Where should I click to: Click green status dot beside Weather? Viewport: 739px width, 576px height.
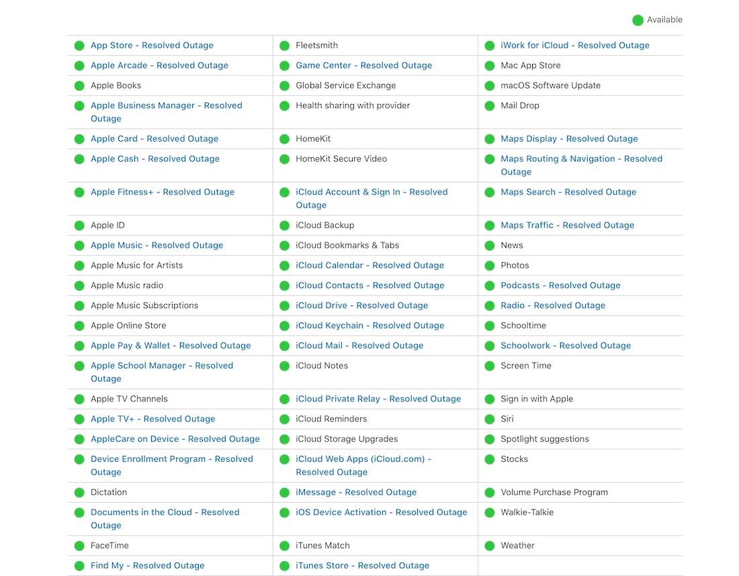pyautogui.click(x=490, y=546)
